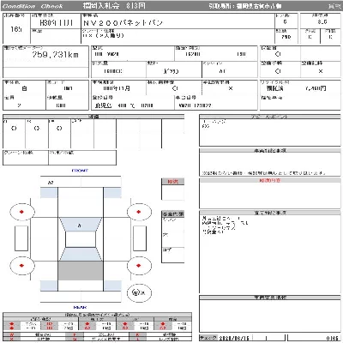Click the Condition Check header title
343x343 pixels.
click(x=33, y=6)
